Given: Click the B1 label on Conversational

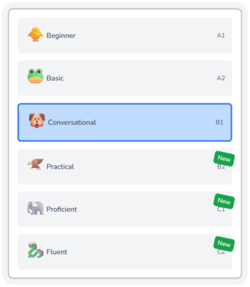Looking at the screenshot, I should pyautogui.click(x=220, y=122).
